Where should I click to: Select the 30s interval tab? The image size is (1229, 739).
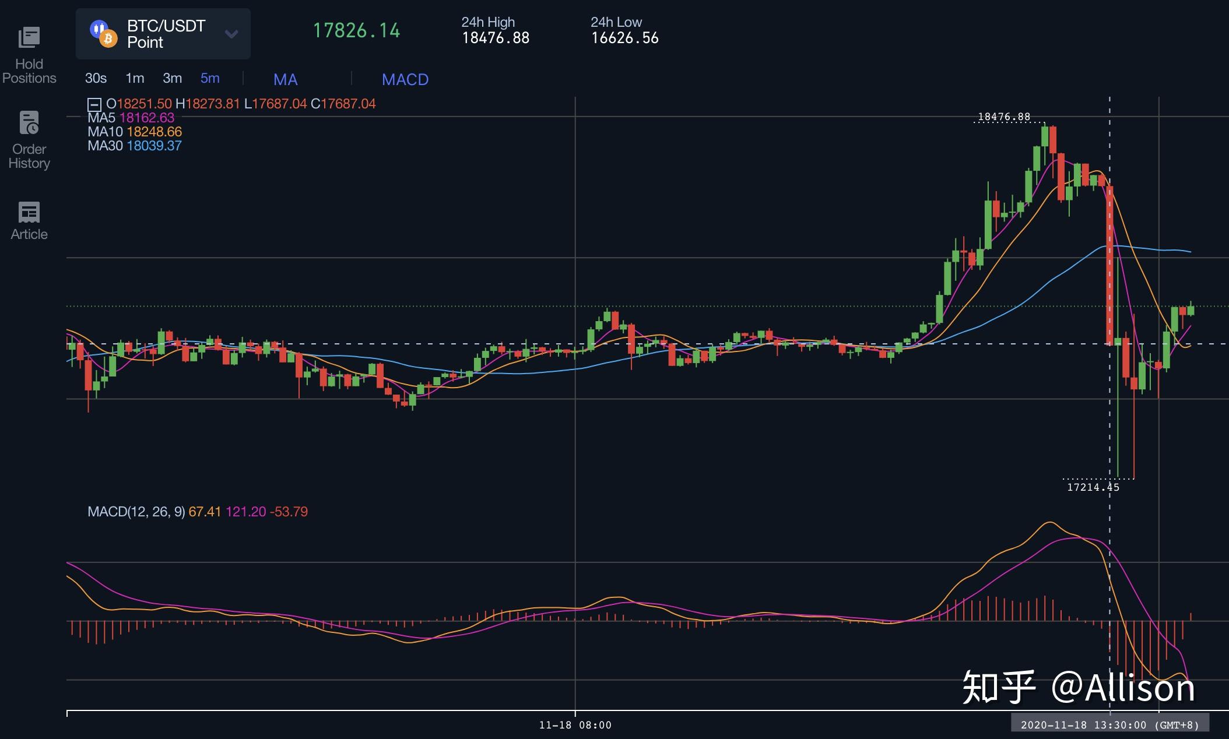(x=95, y=78)
